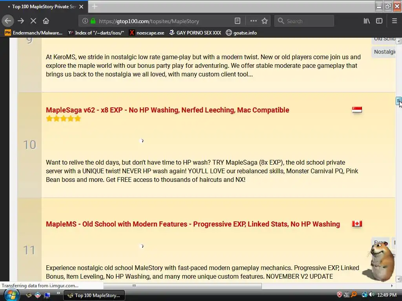
Task: Show site information icon in address bar
Action: pos(85,21)
